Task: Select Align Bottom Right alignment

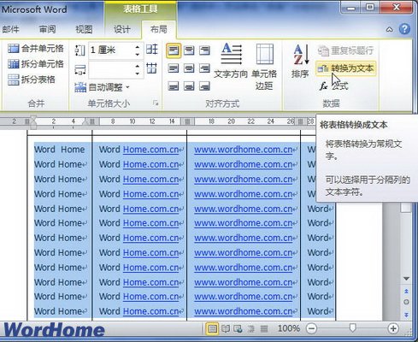Action: click(204, 85)
